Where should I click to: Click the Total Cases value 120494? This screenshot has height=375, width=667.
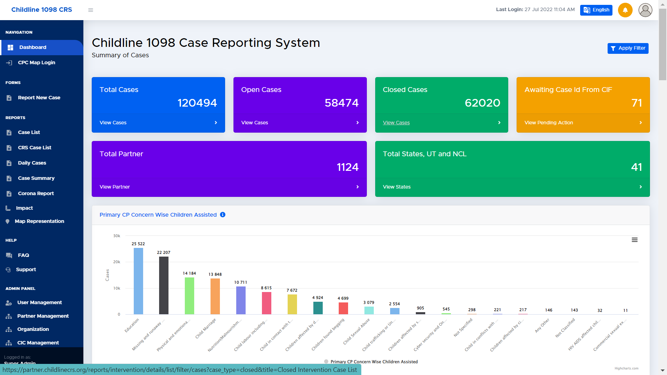tap(197, 103)
